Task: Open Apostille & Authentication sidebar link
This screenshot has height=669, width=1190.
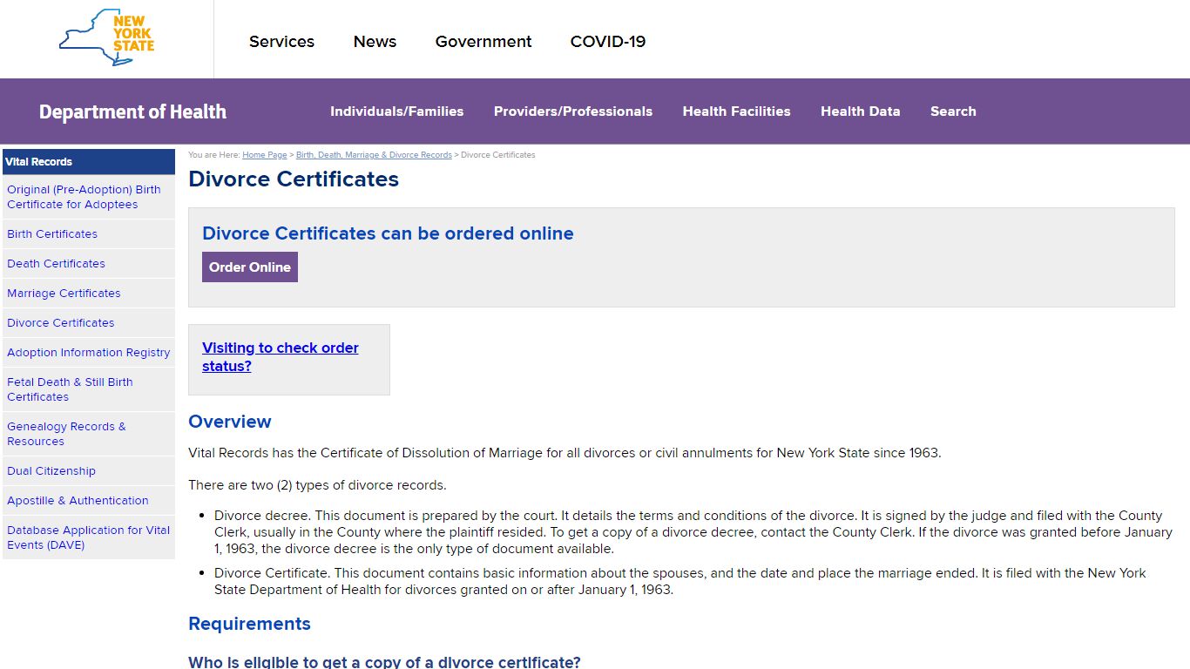Action: (x=89, y=501)
